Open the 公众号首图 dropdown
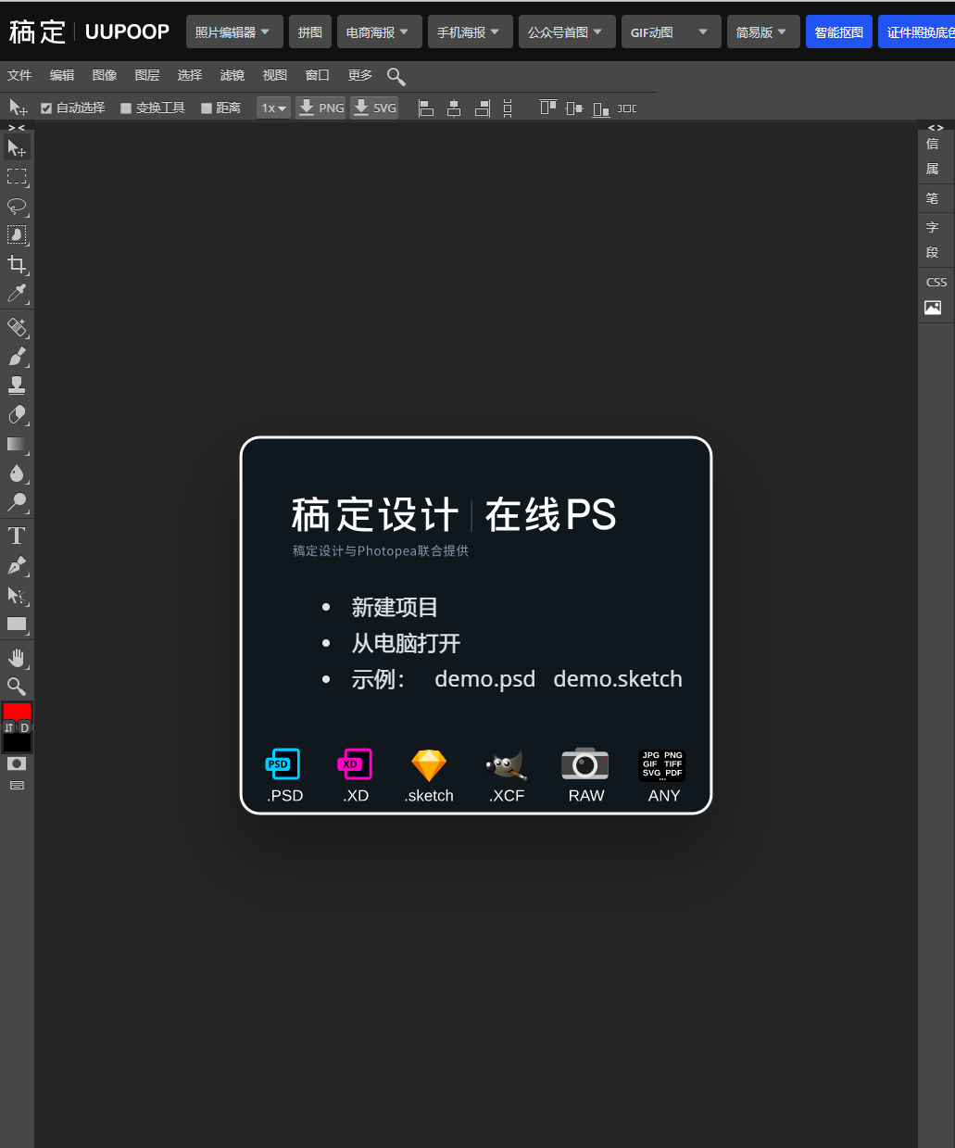The height and width of the screenshot is (1148, 955). pyautogui.click(x=567, y=32)
